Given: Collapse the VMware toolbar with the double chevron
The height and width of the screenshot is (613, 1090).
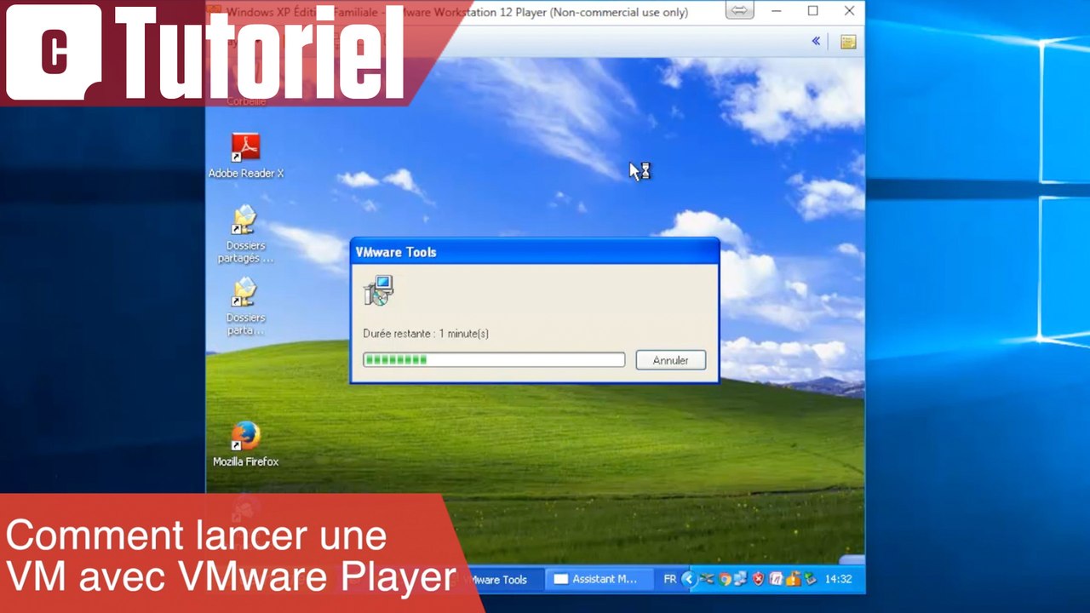Looking at the screenshot, I should pyautogui.click(x=816, y=41).
